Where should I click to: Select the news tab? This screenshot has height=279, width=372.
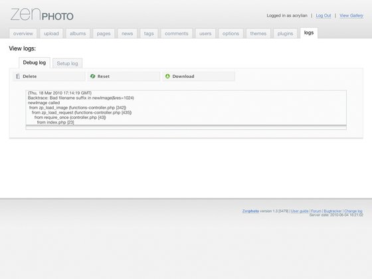(x=127, y=33)
